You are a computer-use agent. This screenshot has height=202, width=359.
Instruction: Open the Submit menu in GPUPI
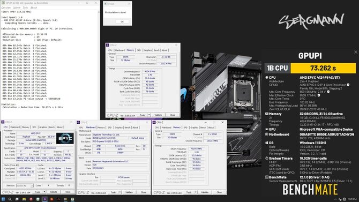point(17,8)
